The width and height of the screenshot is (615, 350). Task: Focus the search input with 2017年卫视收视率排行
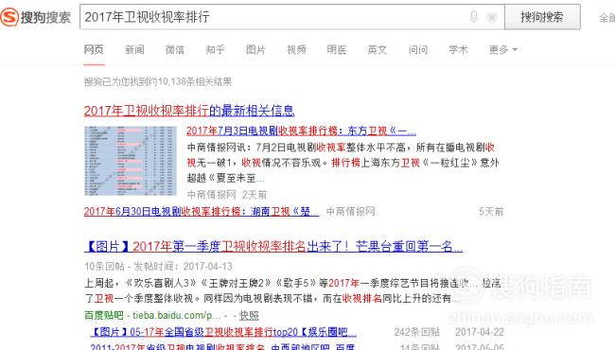tap(291, 17)
